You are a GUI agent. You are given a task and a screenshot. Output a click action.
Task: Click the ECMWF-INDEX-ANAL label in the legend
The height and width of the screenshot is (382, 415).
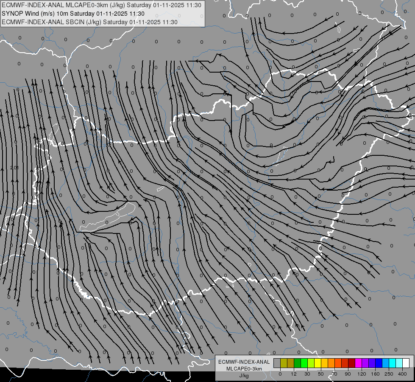(x=244, y=362)
